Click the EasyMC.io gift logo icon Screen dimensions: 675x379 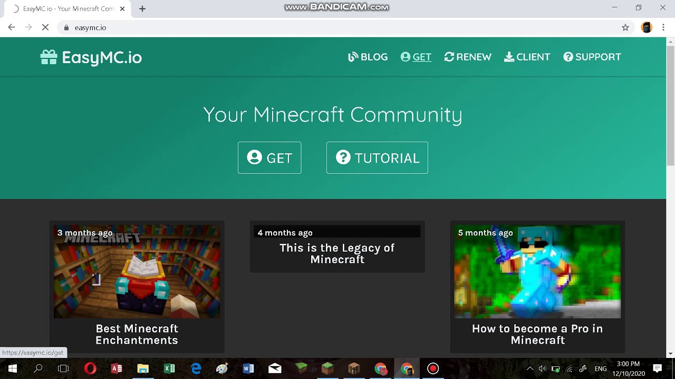point(49,57)
